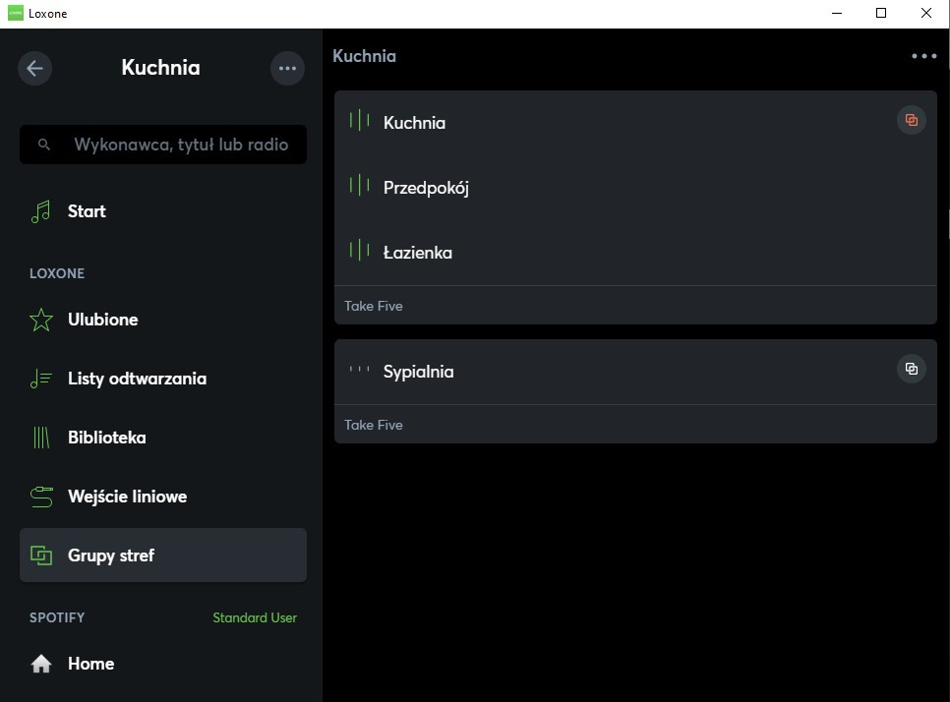
Task: Select the Wejście liniowe line-in icon
Action: pyautogui.click(x=40, y=497)
